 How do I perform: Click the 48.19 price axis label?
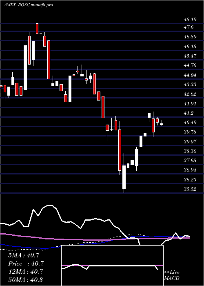[x=190, y=19]
